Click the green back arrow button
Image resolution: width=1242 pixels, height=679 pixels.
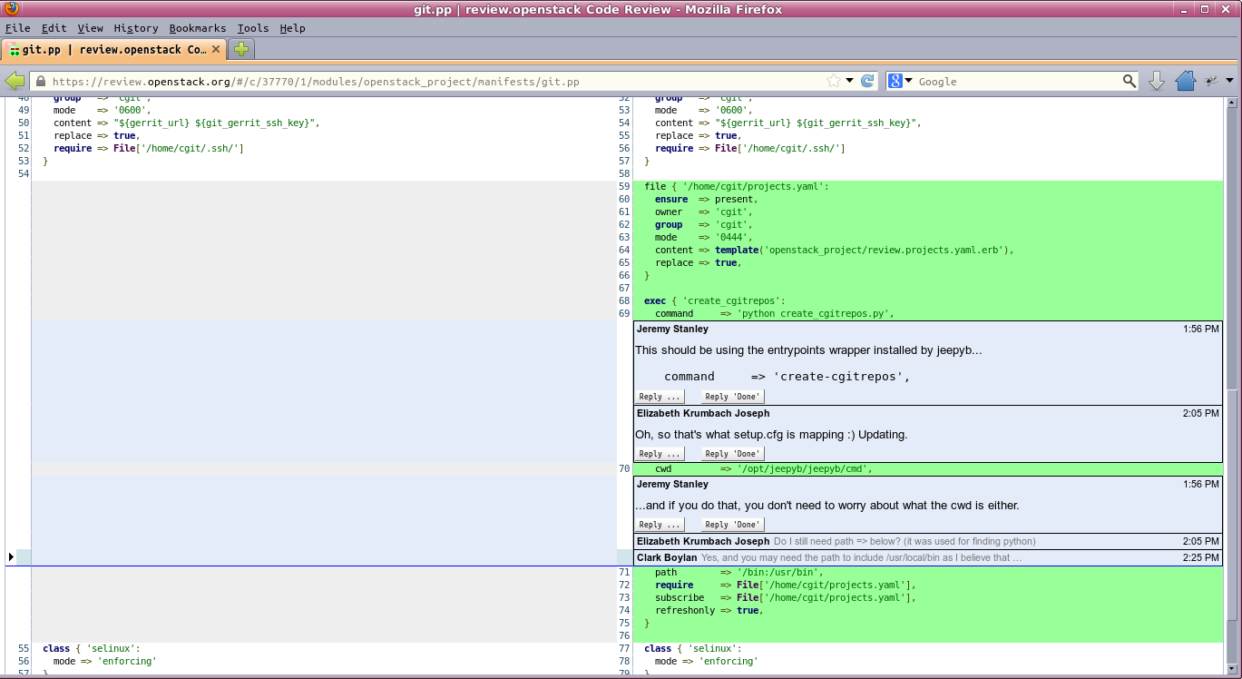coord(15,81)
